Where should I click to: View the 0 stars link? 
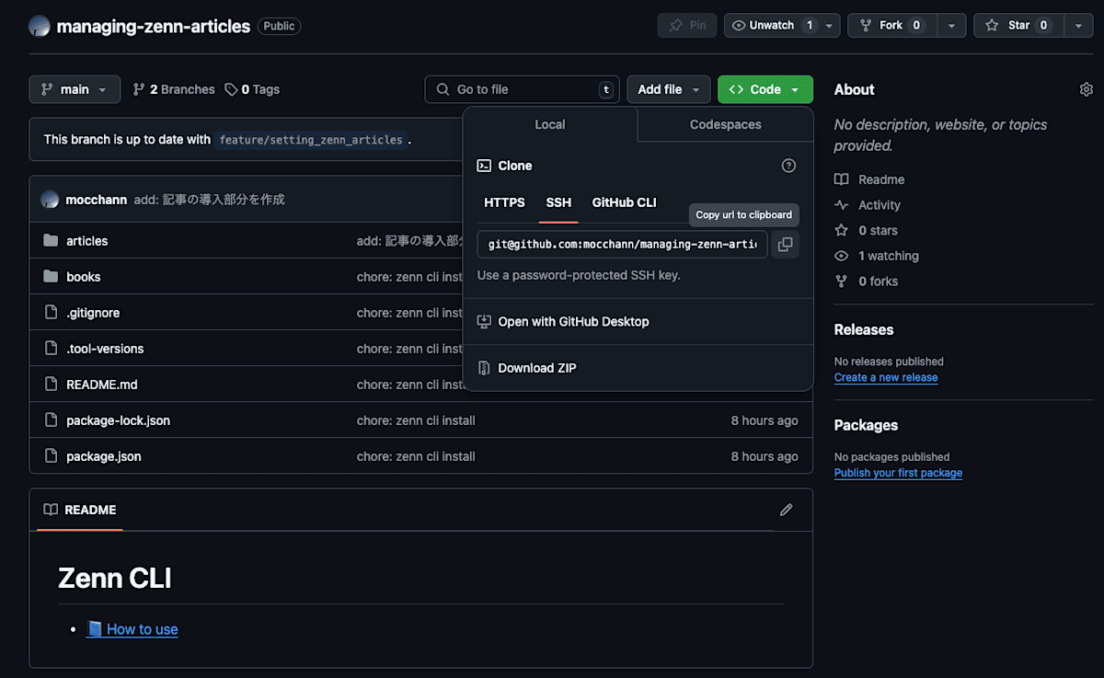(x=866, y=230)
